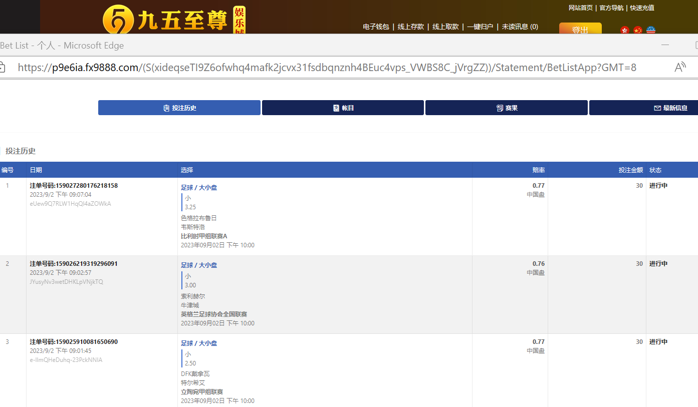Screen dimensions: 698x407
Task: Switch to the 赛果 tab
Action: 506,108
